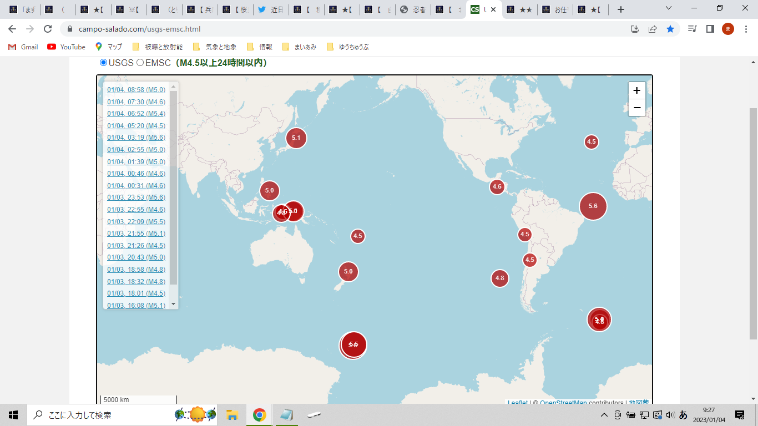Open the 01/03, 21:55 (M5.1) earthquake entry
Image resolution: width=758 pixels, height=426 pixels.
tap(136, 234)
